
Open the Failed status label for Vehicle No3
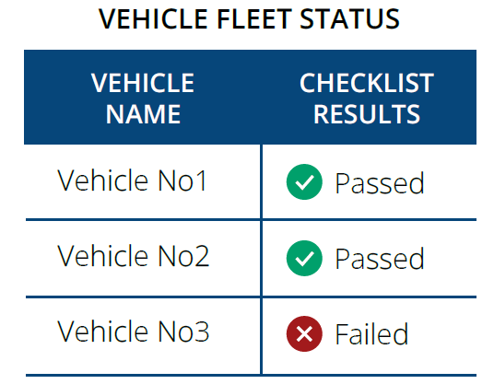point(371,333)
